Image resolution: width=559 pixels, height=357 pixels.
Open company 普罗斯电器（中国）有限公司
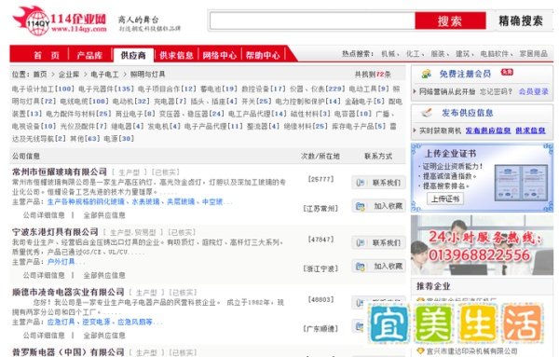[68, 352]
